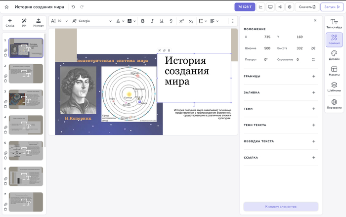
Task: Click the Скачать download button
Action: point(307,7)
